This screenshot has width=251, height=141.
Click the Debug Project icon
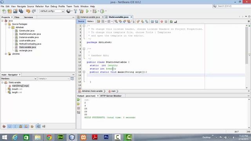tap(95, 11)
